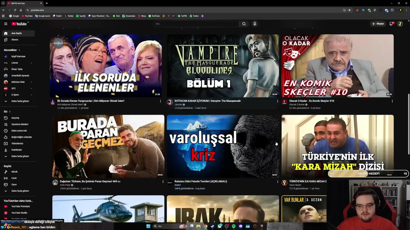Click the search magnifier button
The image size is (410, 230).
244,24
